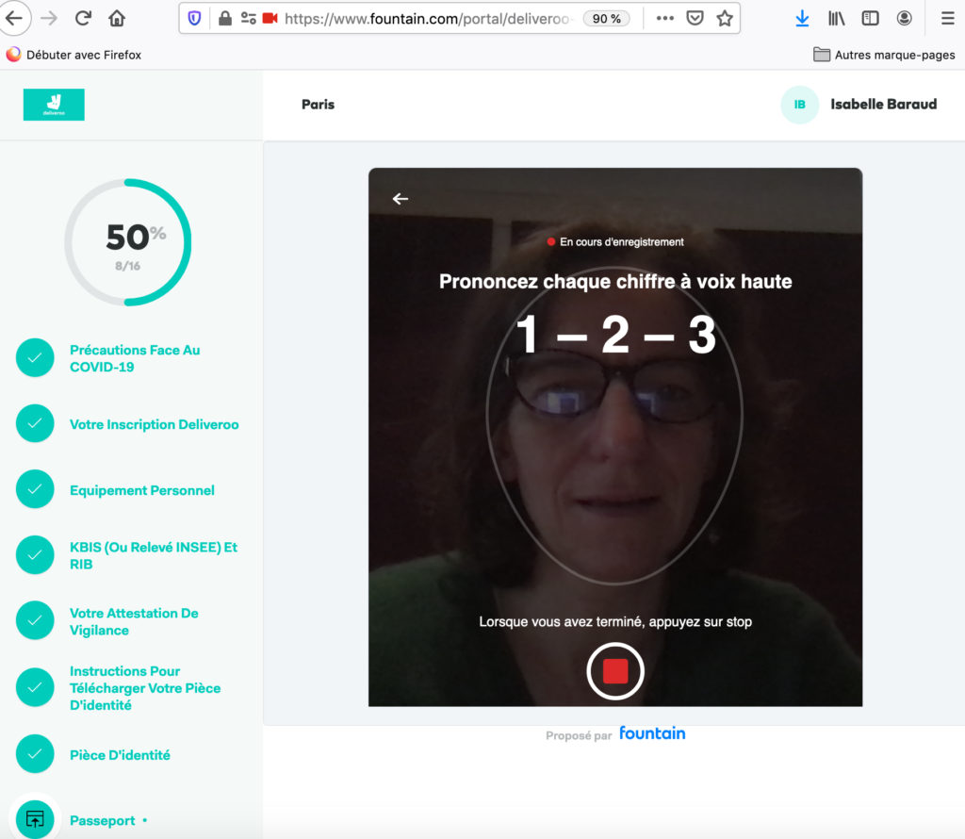
Task: Click the browser forward arrow
Action: coord(49,19)
